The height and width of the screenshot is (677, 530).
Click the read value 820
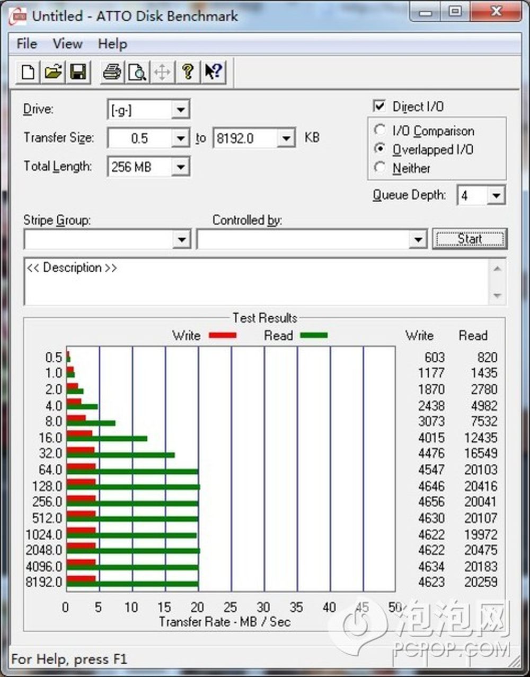(x=487, y=357)
